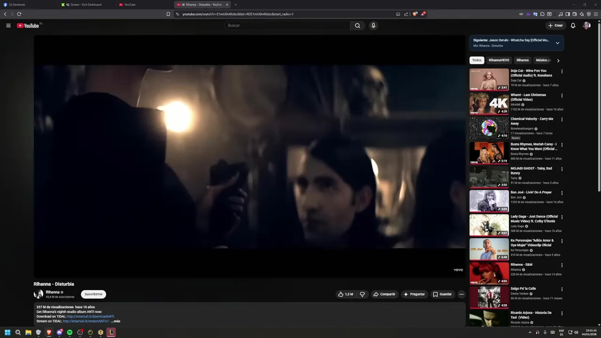This screenshot has width=601, height=338.
Task: Open File Explorer from taskbar
Action: (x=28, y=332)
